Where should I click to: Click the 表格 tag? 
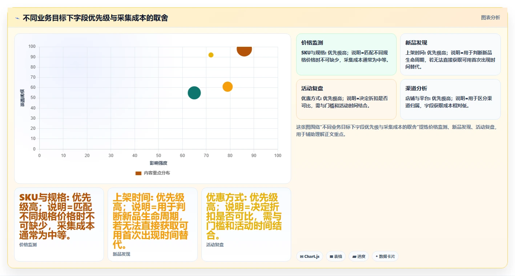[336, 256]
